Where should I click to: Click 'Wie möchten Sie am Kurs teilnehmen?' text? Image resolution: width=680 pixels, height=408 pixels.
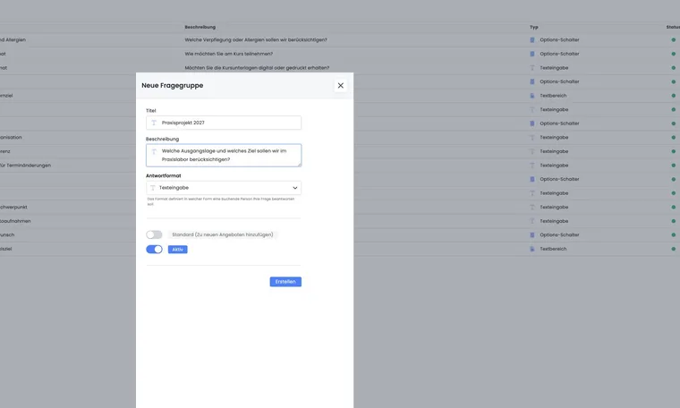pyautogui.click(x=228, y=54)
